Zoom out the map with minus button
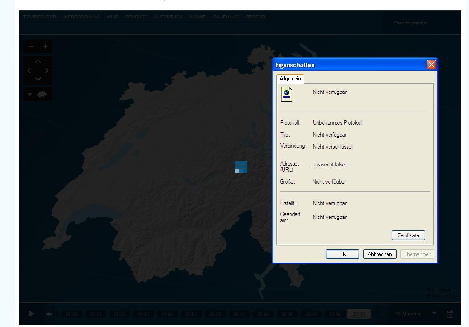Viewport: 469px width, 327px height. click(x=31, y=46)
